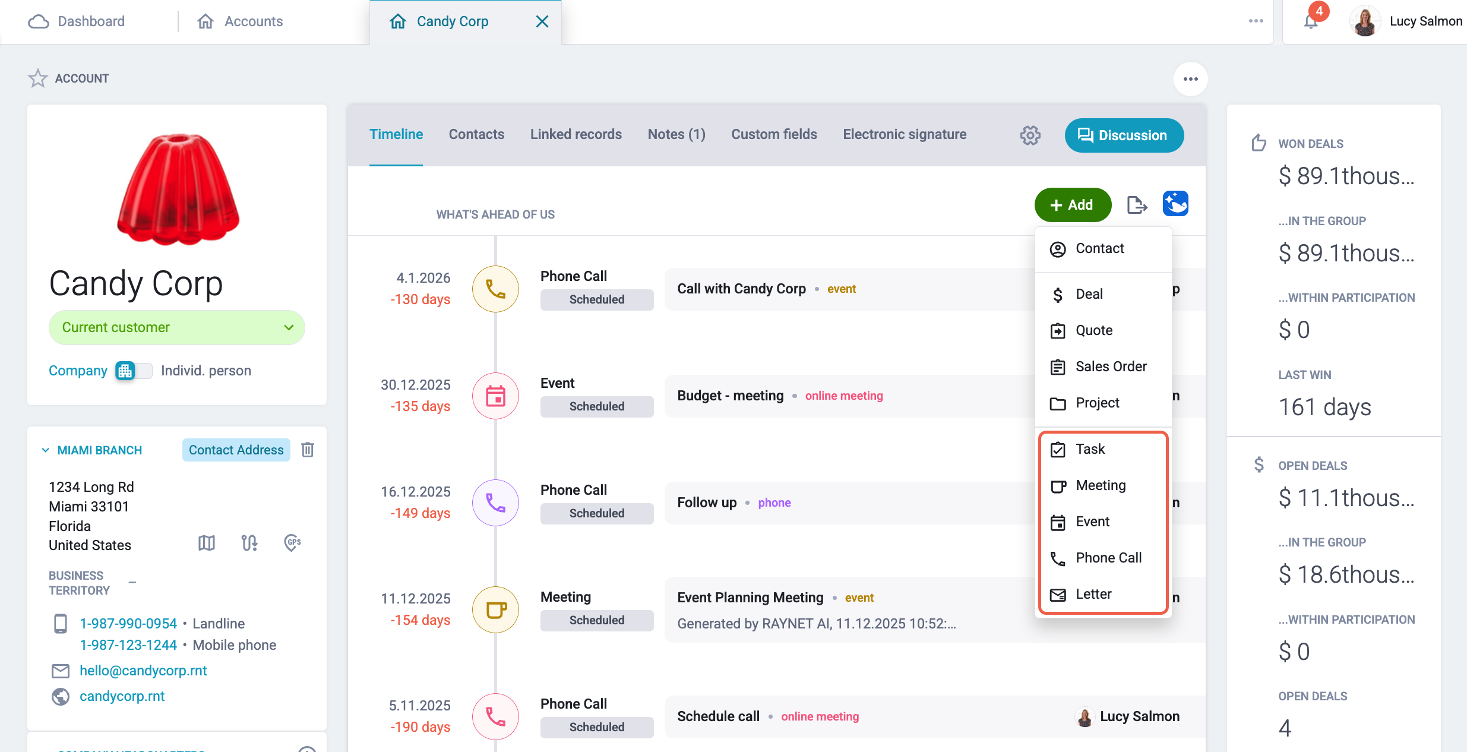Show address on map icon
Image resolution: width=1467 pixels, height=752 pixels.
click(x=207, y=543)
